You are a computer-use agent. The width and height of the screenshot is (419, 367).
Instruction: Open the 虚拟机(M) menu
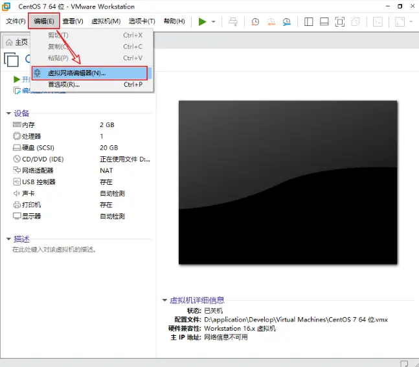pyautogui.click(x=106, y=21)
